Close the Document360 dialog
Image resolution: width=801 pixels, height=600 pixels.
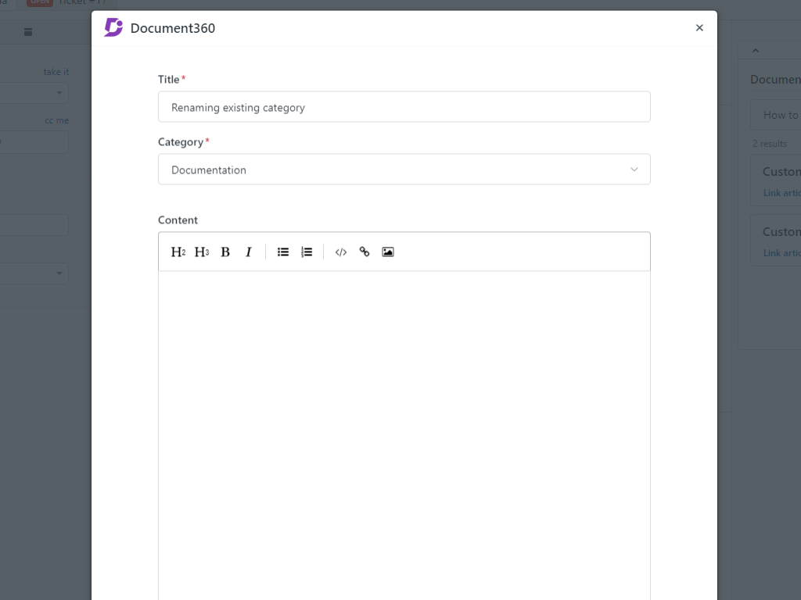(x=699, y=28)
